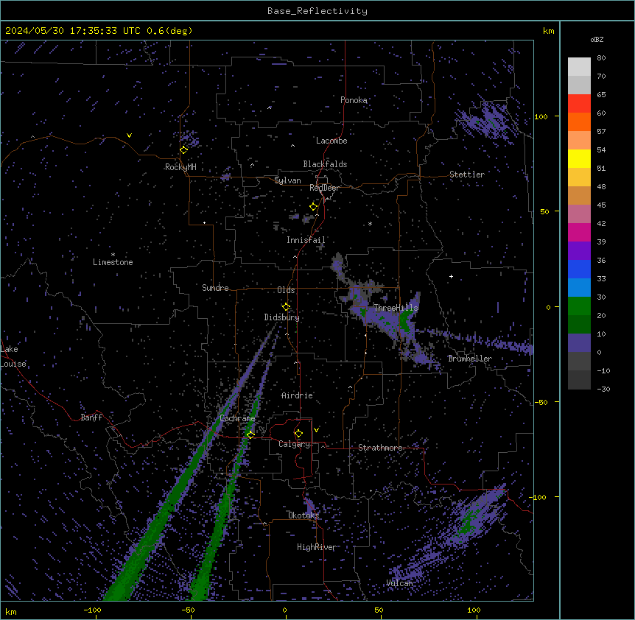635x620 pixels.
Task: Click the ThreeHills town label
Action: [396, 308]
